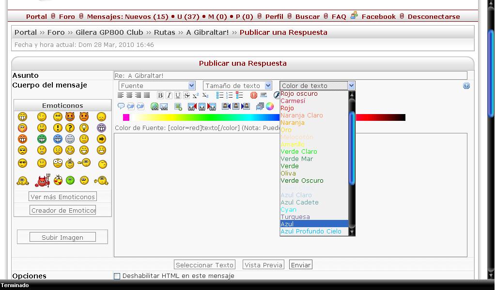This screenshot has width=496, height=290.
Task: Pick magenta swatch on color bar
Action: point(126,117)
